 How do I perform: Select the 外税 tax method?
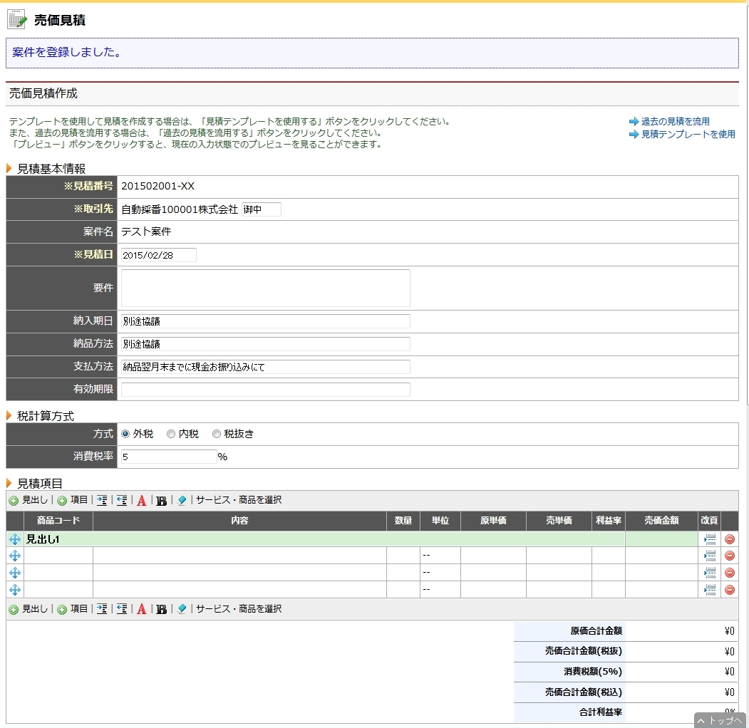tap(125, 434)
